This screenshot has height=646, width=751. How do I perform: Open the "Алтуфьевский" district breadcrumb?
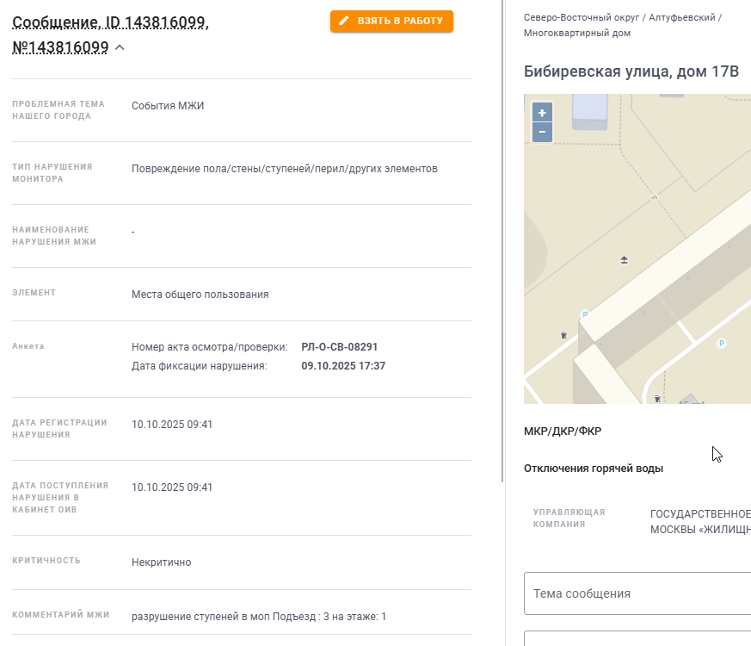(x=682, y=17)
